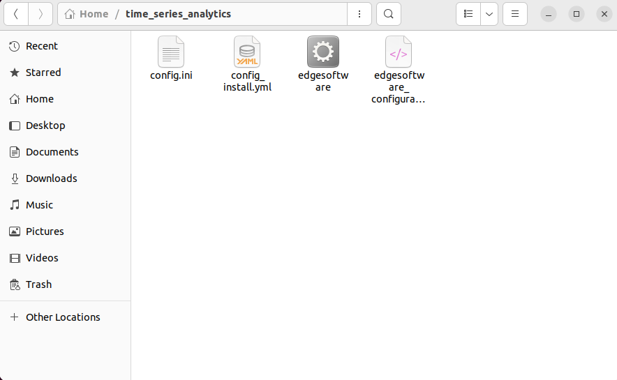Select the edgesoftware_configura… XML file icon

(x=399, y=52)
